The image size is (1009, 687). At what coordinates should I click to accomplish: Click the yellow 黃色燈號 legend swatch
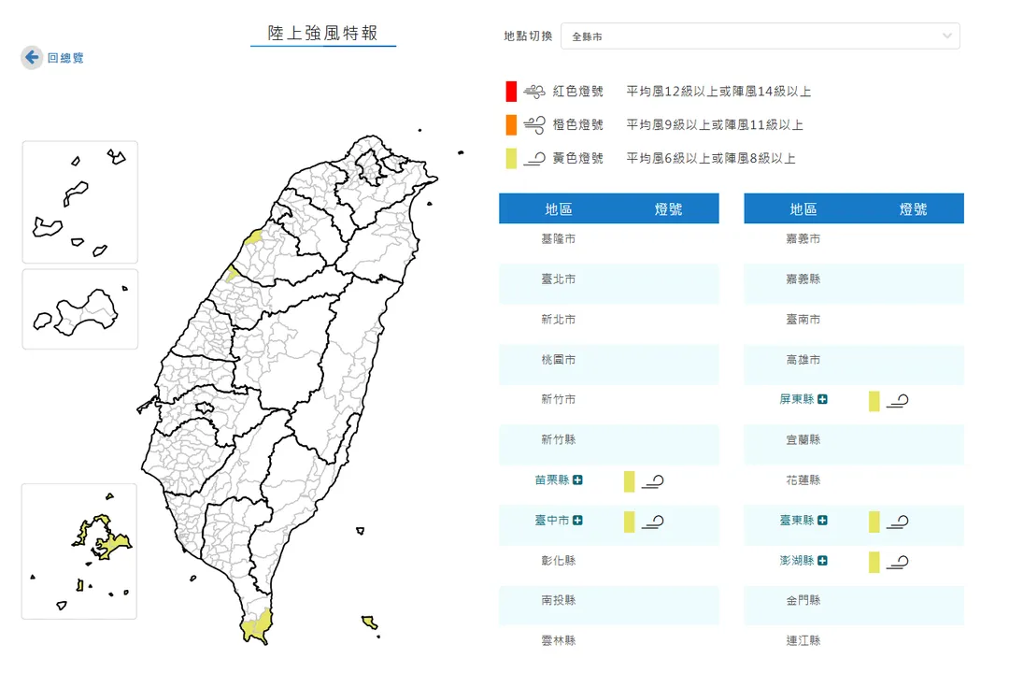pos(511,158)
